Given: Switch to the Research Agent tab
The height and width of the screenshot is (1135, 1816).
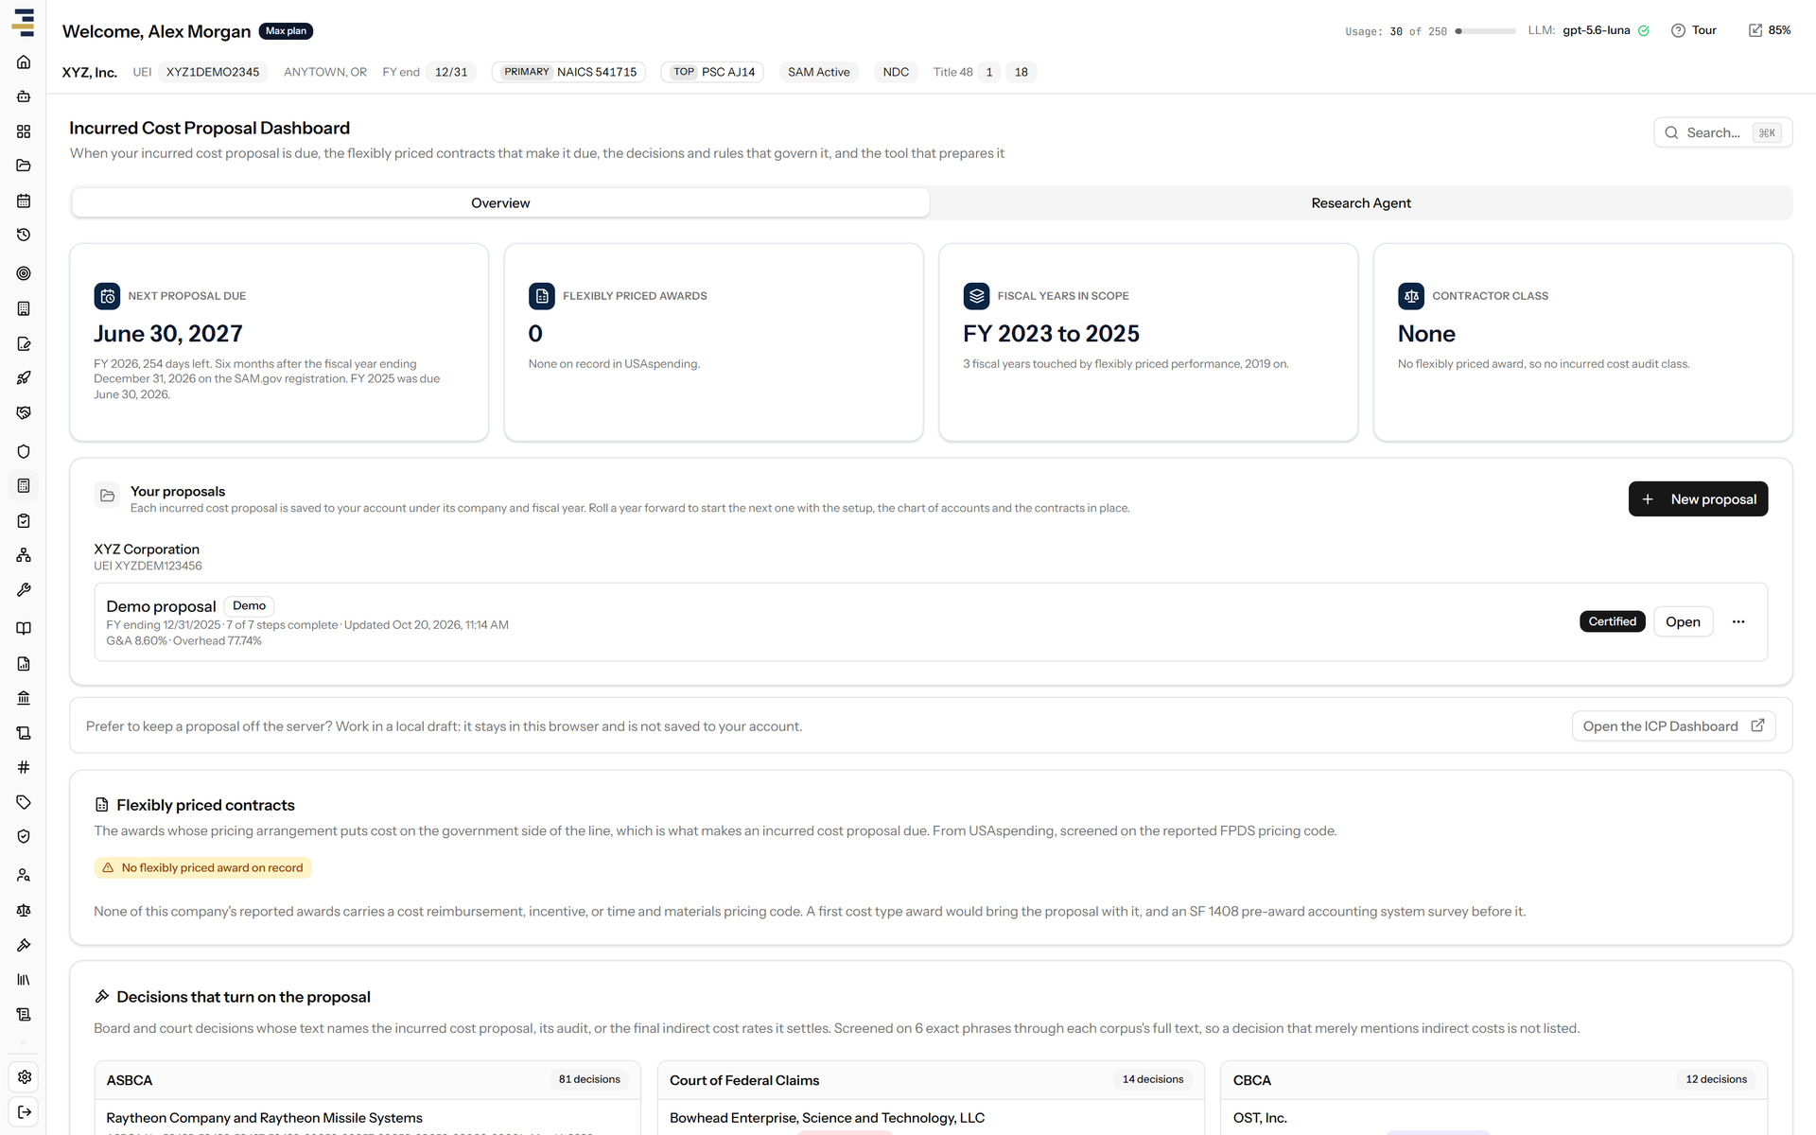Looking at the screenshot, I should 1360,202.
